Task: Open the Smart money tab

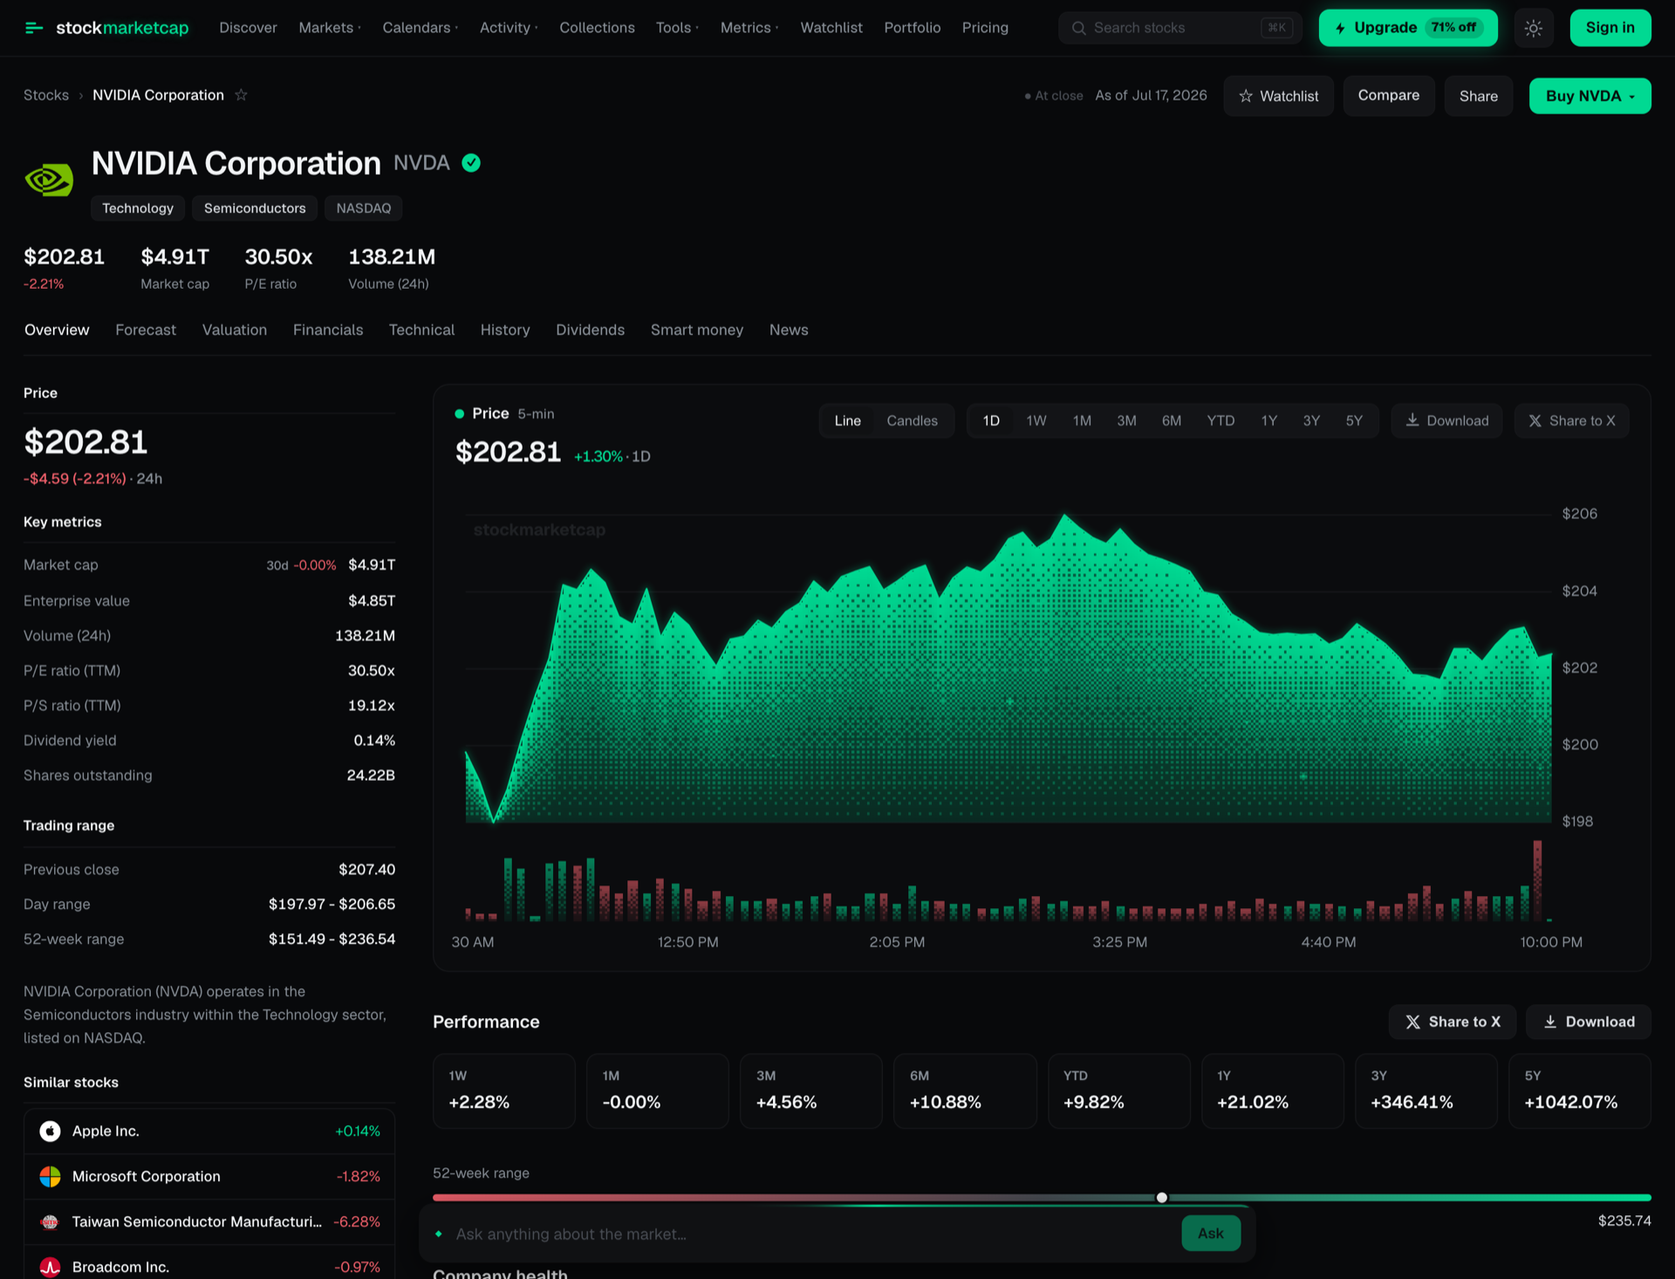Action: point(697,330)
